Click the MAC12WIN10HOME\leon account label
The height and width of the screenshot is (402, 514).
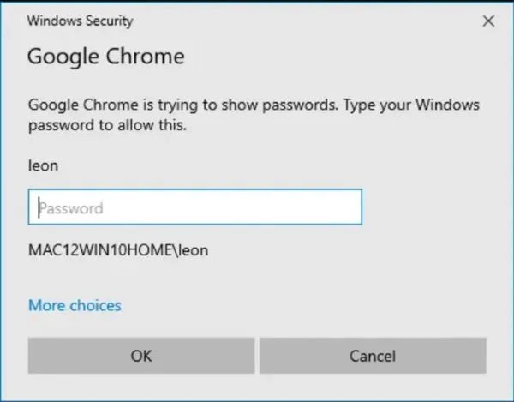coord(118,250)
